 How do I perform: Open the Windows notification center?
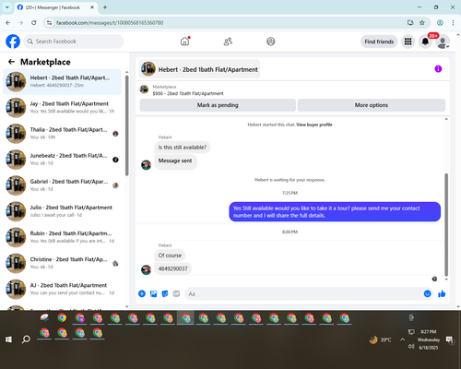(450, 339)
